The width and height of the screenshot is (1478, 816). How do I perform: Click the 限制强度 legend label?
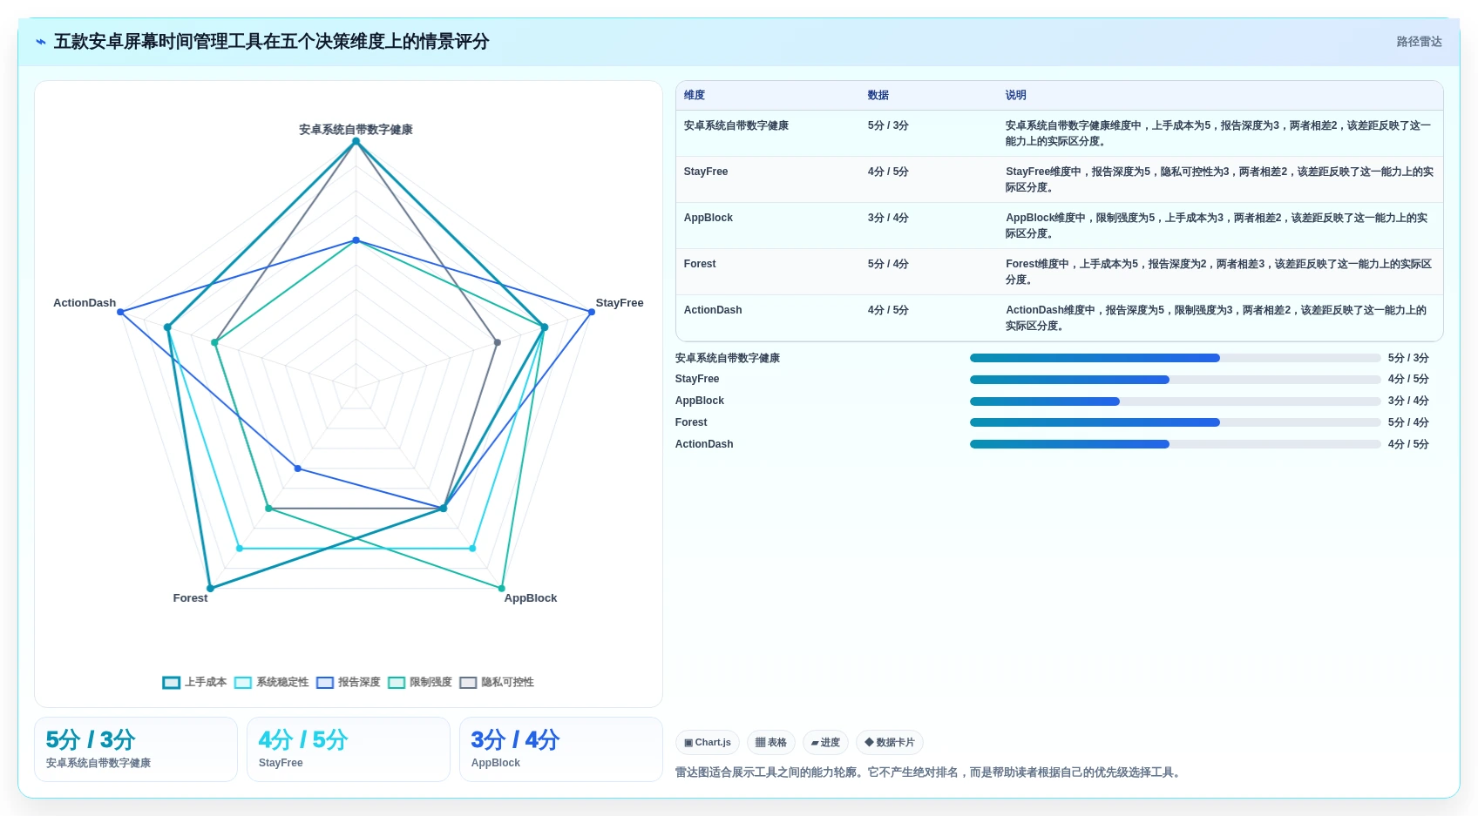431,683
